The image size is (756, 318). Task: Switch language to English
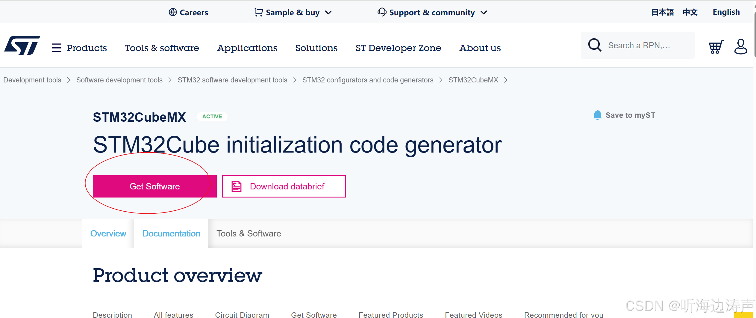(726, 12)
